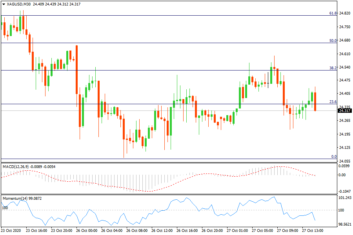Click the triangle arrow beside XAGUSD,M30
353x235 pixels.
(4, 4)
